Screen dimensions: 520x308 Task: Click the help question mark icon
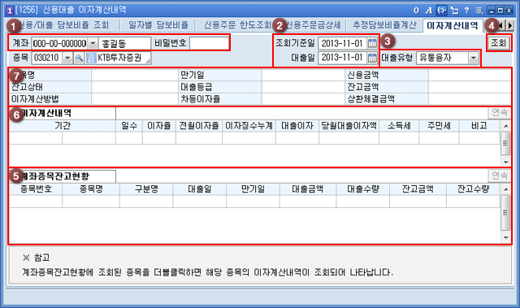pos(466,11)
